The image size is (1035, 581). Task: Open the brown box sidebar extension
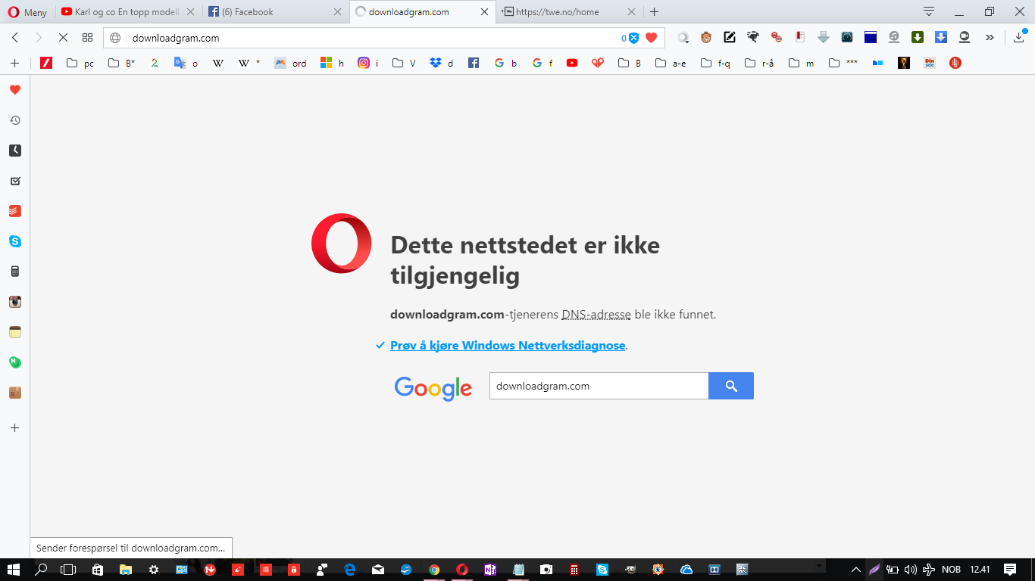(15, 393)
